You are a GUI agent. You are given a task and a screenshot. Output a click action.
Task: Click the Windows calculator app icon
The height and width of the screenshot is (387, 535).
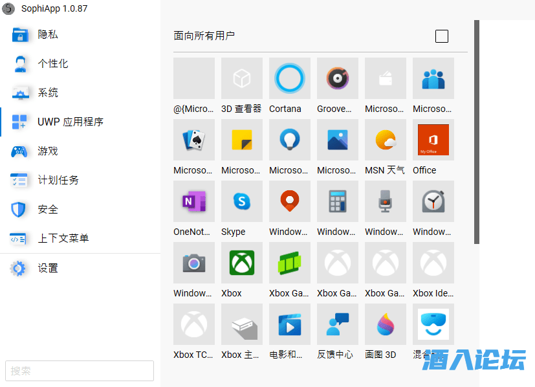coord(338,201)
